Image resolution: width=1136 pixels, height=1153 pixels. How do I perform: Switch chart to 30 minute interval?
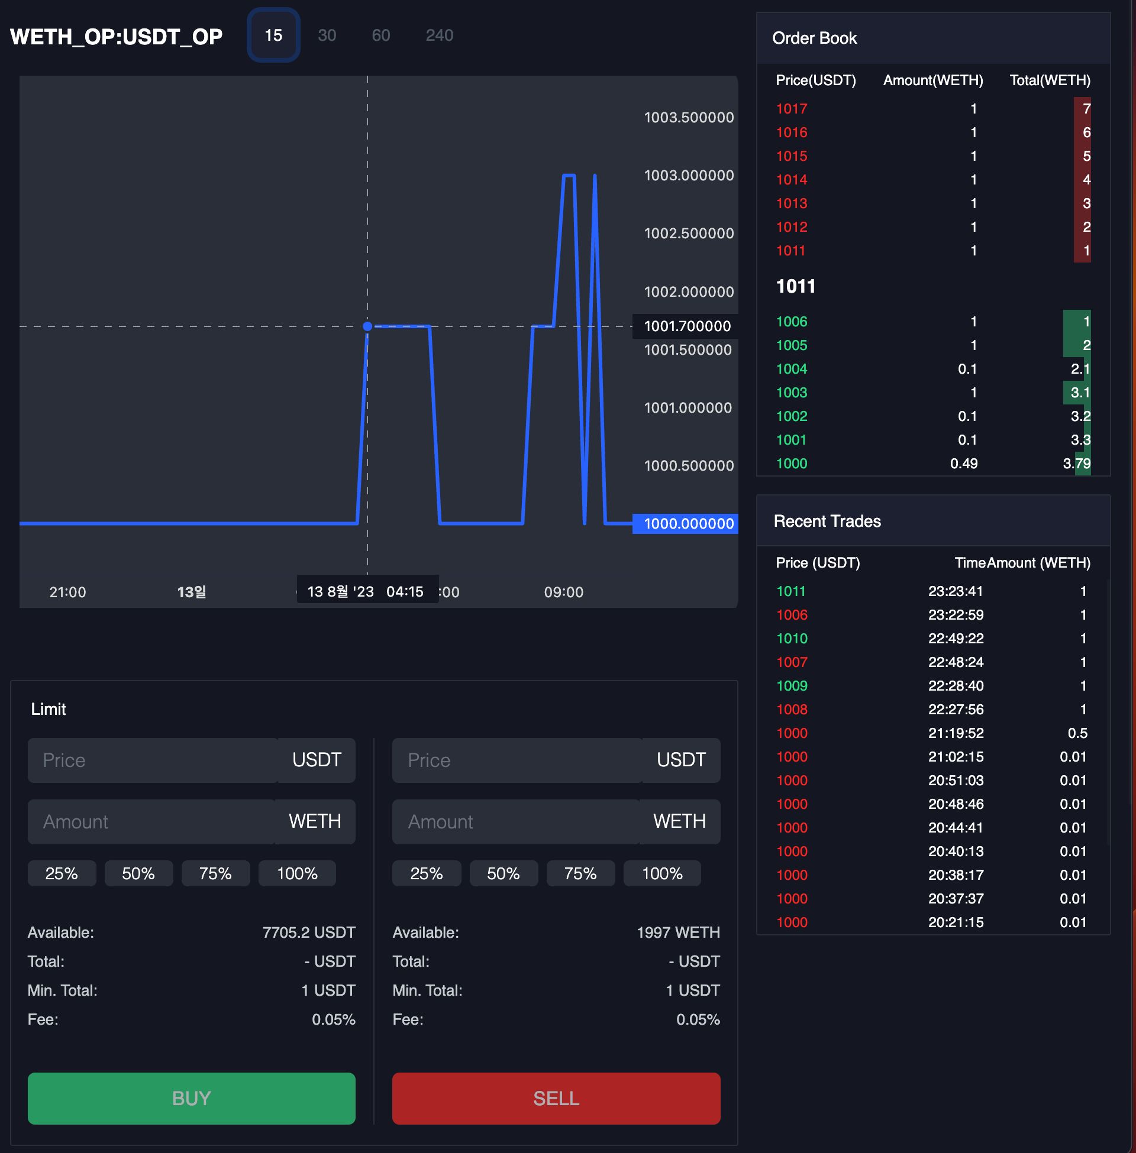pos(327,35)
